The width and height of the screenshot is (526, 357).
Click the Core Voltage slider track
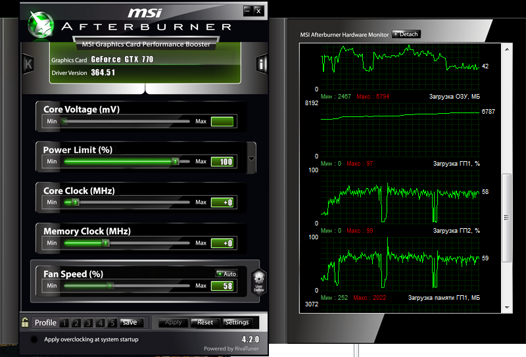127,122
